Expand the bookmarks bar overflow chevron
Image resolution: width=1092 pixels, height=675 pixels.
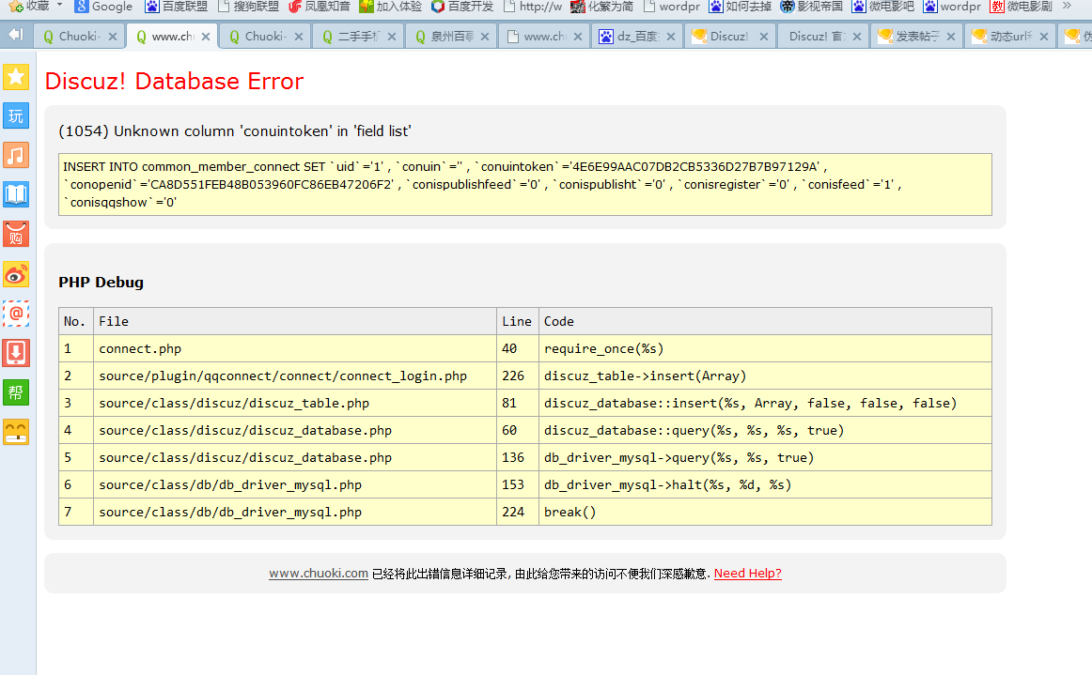(1068, 6)
